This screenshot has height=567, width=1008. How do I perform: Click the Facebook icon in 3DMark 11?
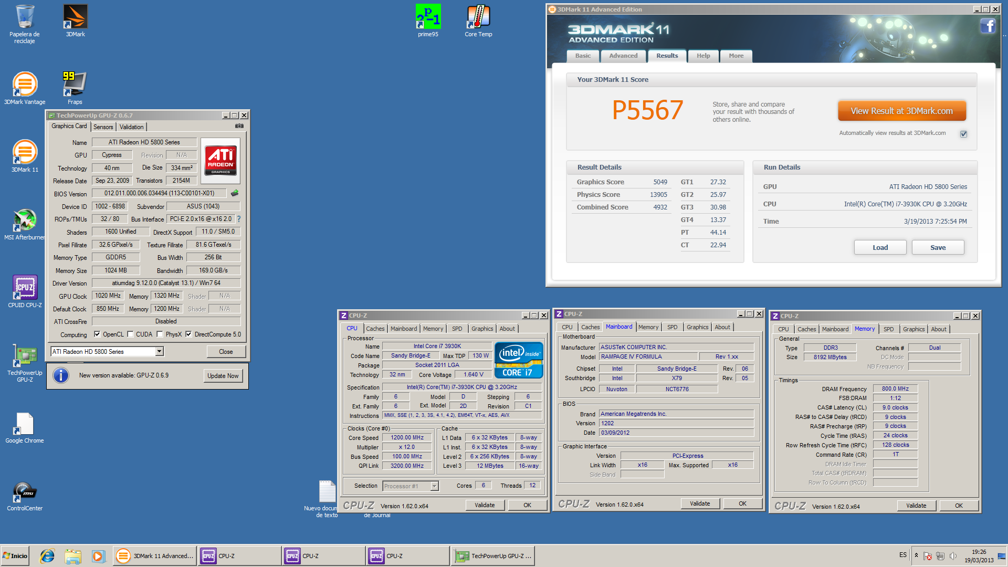click(x=988, y=26)
